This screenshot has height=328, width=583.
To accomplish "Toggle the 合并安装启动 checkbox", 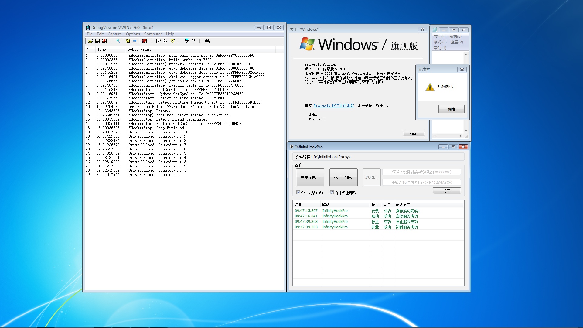I will pos(298,193).
